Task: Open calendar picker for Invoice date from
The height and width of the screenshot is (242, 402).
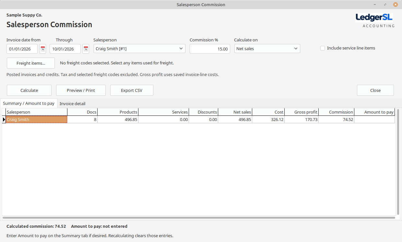Action: [x=42, y=49]
